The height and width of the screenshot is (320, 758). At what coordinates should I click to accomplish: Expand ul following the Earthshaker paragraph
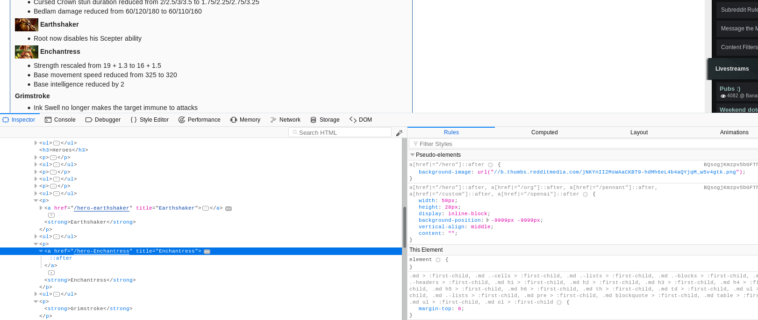click(36, 237)
